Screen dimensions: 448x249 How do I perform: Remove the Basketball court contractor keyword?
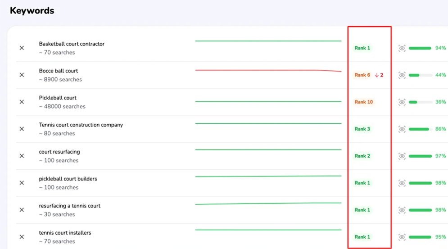22,48
